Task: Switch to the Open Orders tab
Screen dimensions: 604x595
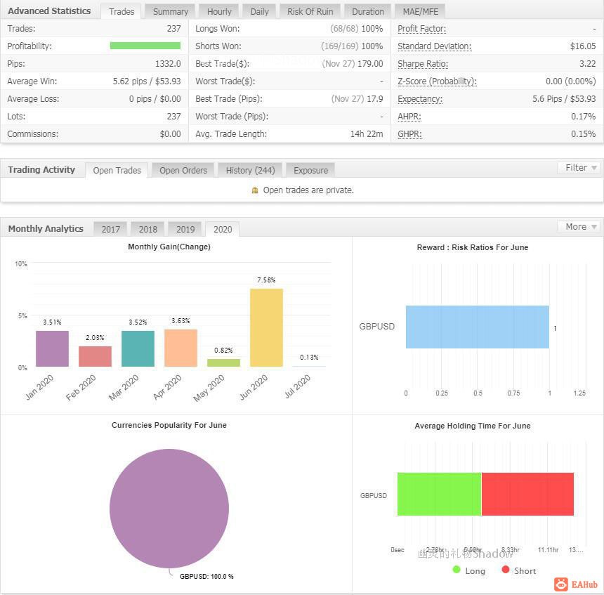Action: 183,170
